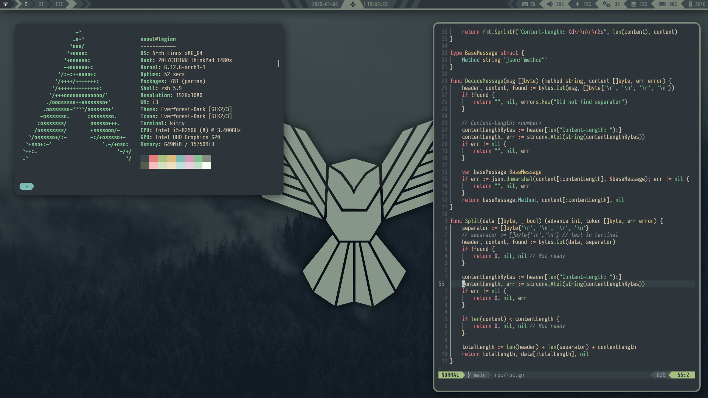
Task: Click the kitty terminal scrollbar marker
Action: (x=278, y=63)
